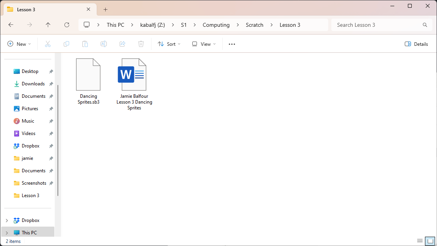Open the Sort dropdown menu
This screenshot has width=437, height=246.
pos(169,44)
